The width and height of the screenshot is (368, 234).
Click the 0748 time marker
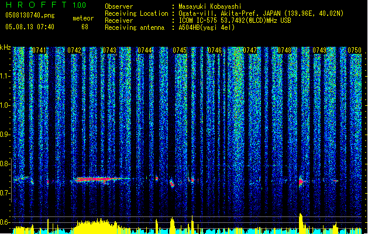click(x=284, y=50)
